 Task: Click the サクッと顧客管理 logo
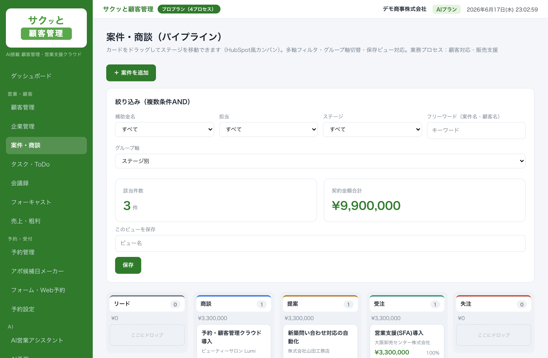point(46,28)
